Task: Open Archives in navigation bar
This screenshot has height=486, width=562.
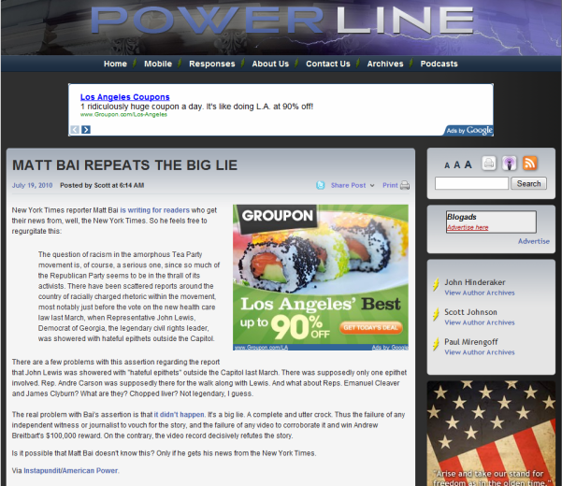Action: point(385,64)
